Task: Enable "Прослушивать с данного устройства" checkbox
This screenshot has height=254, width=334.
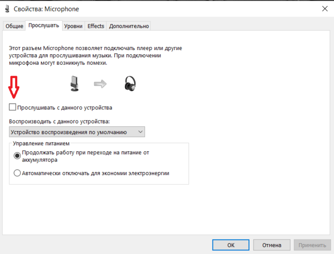Action: (13, 107)
